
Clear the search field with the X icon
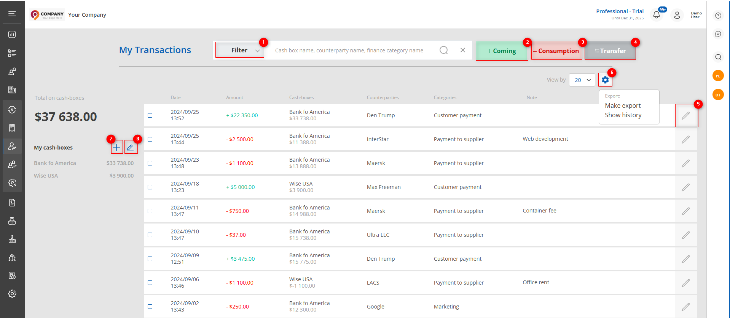463,50
